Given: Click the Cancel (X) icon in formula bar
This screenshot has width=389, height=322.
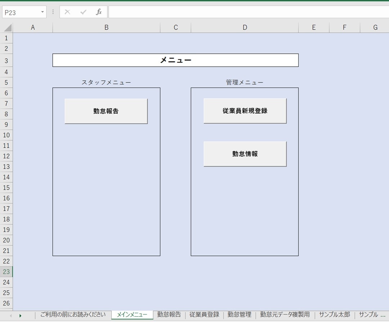Looking at the screenshot, I should click(x=67, y=12).
